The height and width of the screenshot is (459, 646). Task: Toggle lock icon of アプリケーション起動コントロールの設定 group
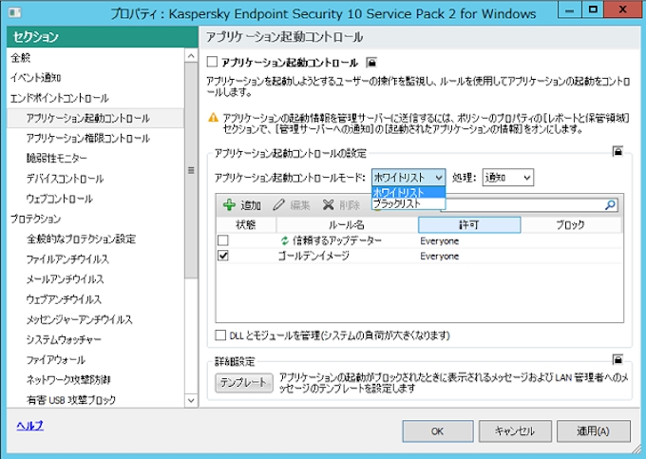[x=617, y=151]
